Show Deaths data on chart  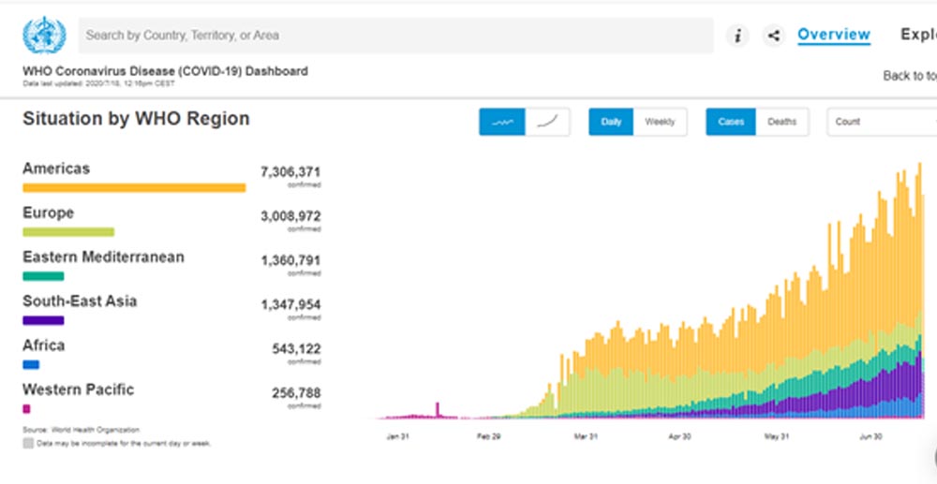click(x=781, y=122)
